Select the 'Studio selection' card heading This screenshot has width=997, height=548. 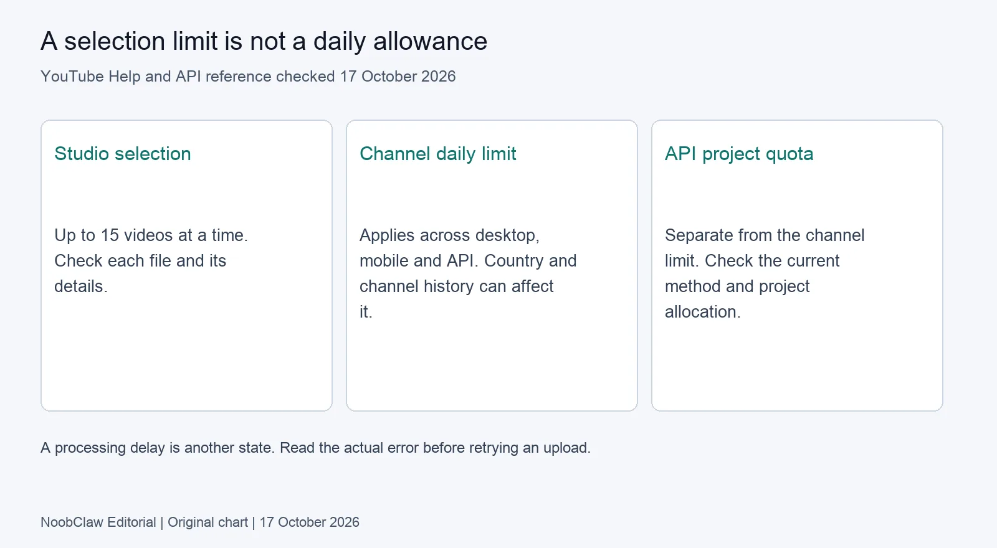click(x=123, y=154)
